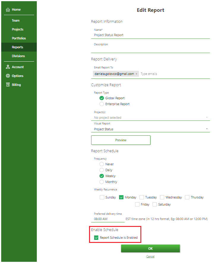Set frequency to Daily
The image size is (217, 263).
pyautogui.click(x=102, y=170)
